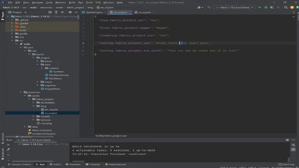
Task: Open the VCS menu
Action: click(98, 2)
